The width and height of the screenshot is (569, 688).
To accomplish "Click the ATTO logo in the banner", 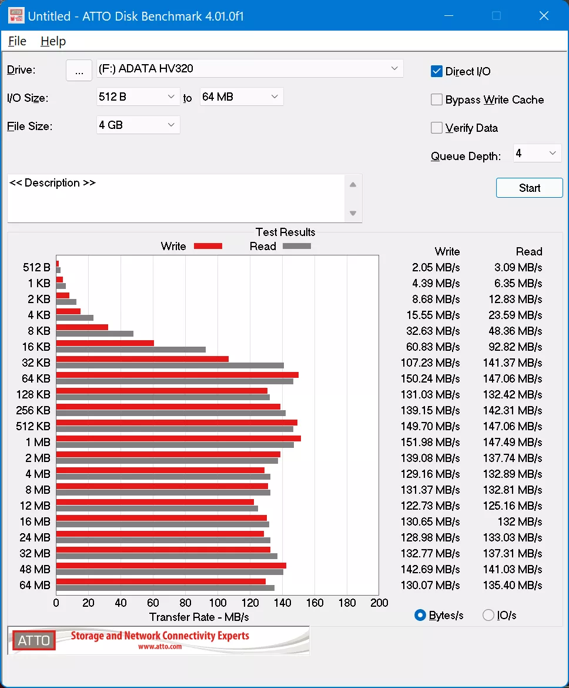I will click(x=34, y=640).
